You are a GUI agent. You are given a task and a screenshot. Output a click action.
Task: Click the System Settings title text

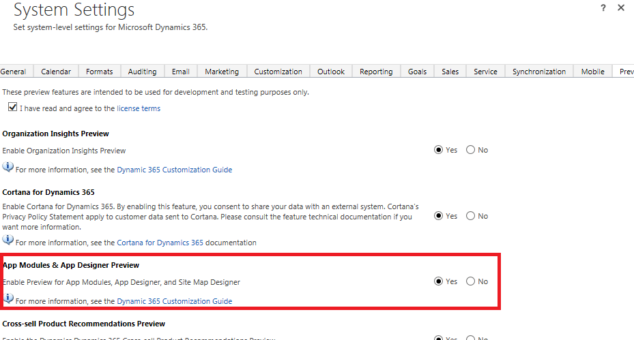(74, 10)
